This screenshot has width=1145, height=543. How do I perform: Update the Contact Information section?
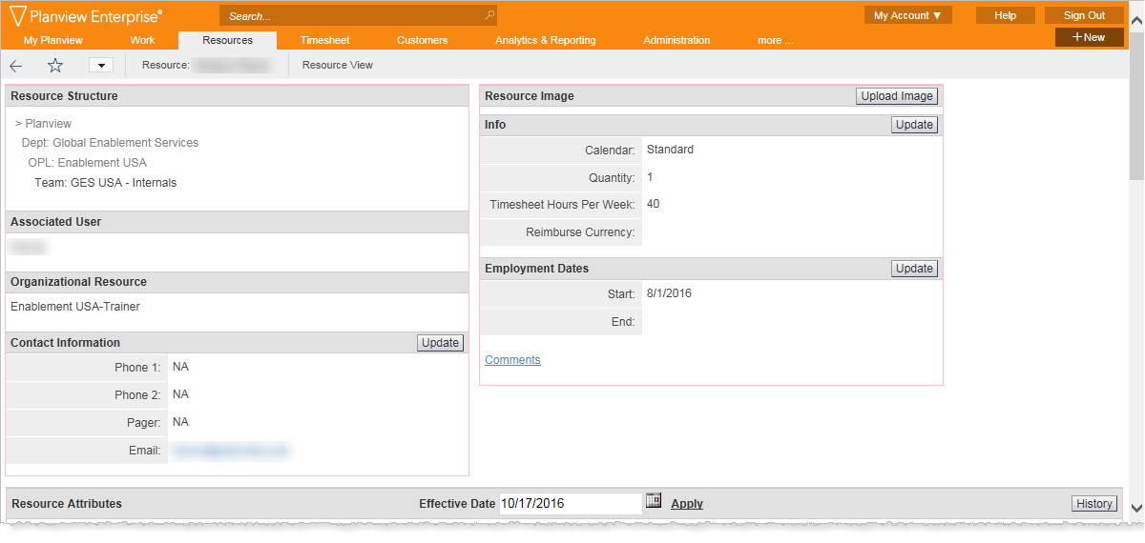440,343
